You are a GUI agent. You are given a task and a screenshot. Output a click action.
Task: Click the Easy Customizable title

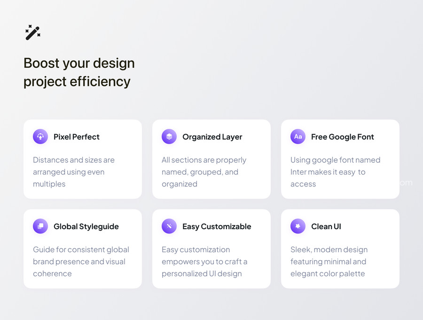point(217,226)
